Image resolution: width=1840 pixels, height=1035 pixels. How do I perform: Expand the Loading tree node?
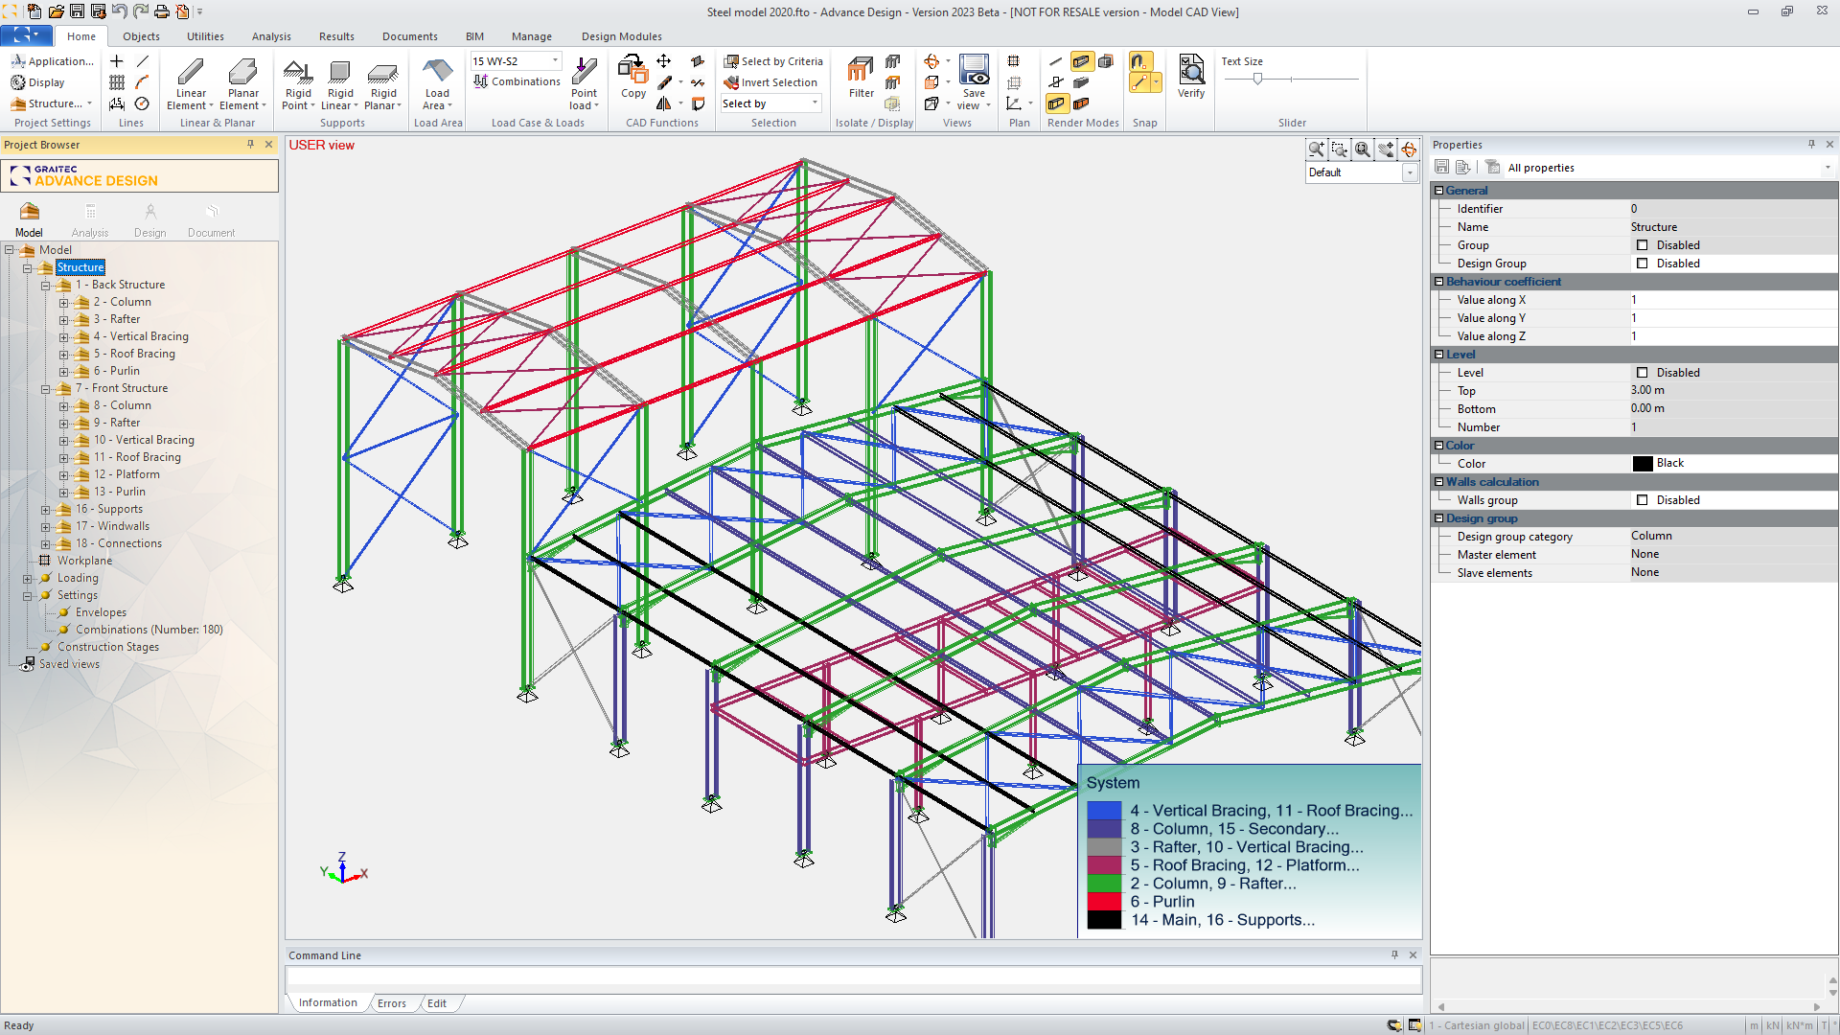click(27, 578)
